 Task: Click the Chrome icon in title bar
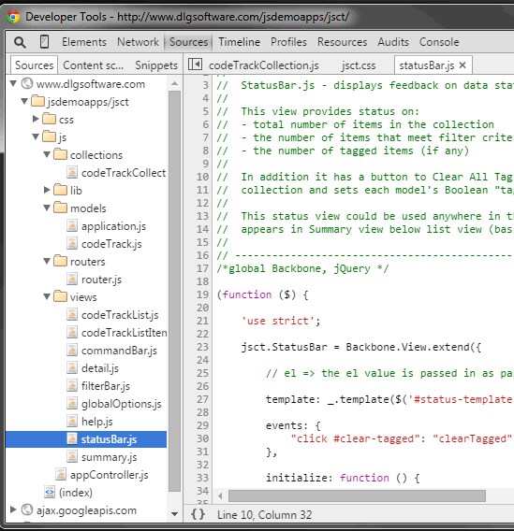click(13, 17)
